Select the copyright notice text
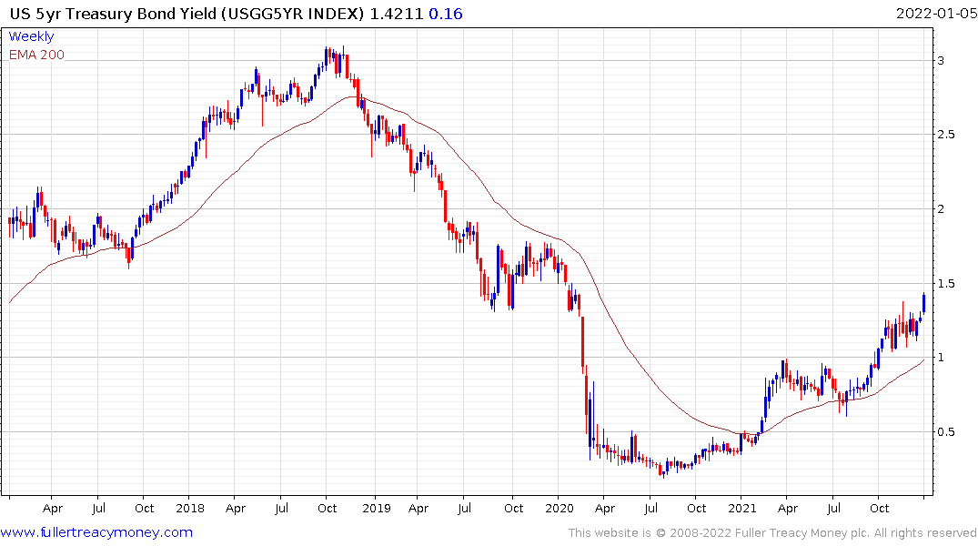The image size is (978, 546). click(772, 533)
